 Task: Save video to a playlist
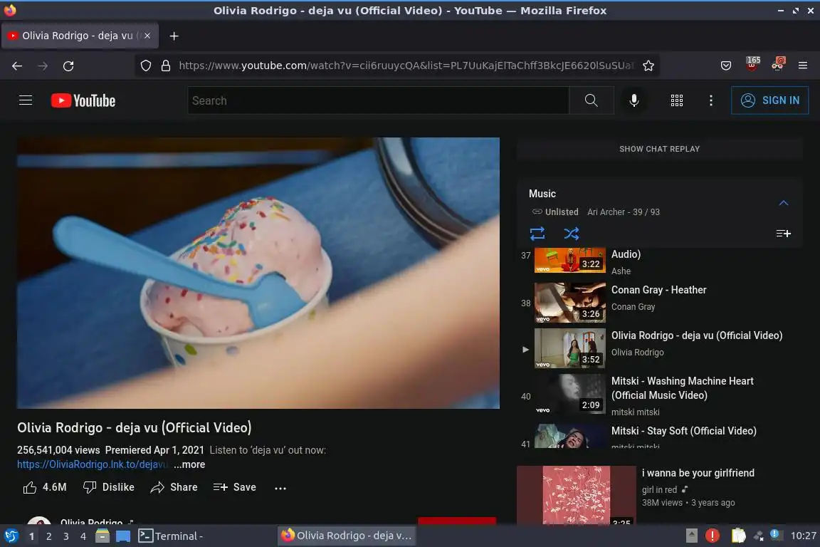coord(235,487)
